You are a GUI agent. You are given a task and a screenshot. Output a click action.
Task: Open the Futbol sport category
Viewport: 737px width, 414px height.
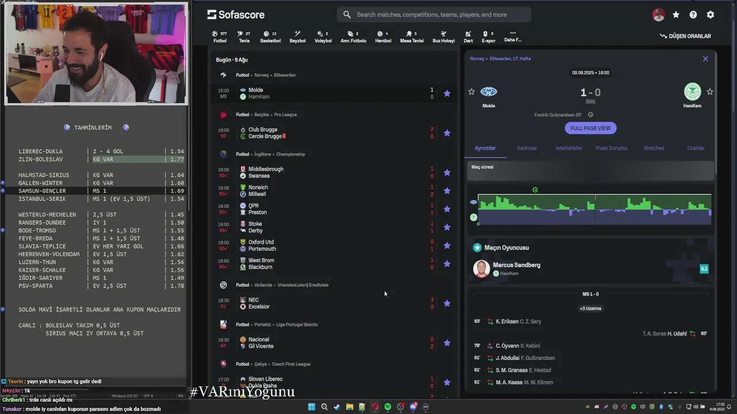click(x=220, y=37)
